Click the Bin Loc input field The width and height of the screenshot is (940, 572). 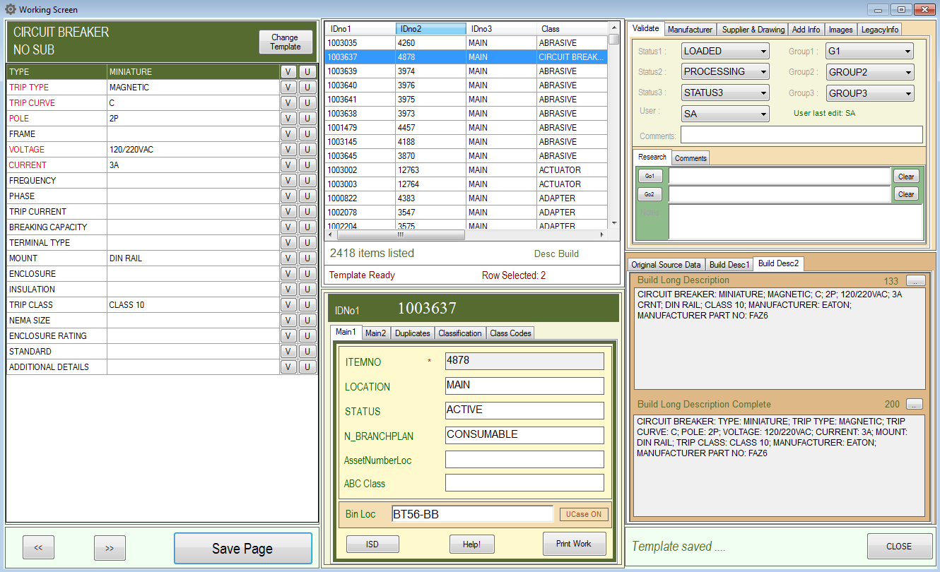[x=471, y=514]
